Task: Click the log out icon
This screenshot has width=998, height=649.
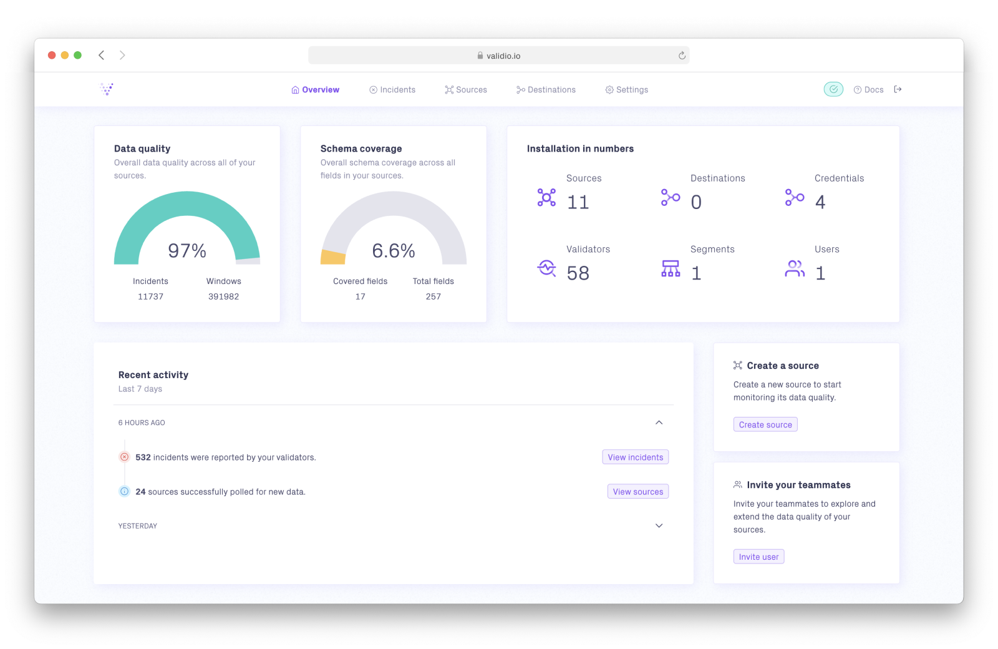Action: 898,89
